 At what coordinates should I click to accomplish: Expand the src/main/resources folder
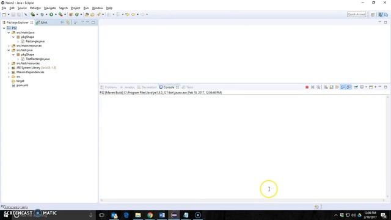pyautogui.click(x=9, y=46)
